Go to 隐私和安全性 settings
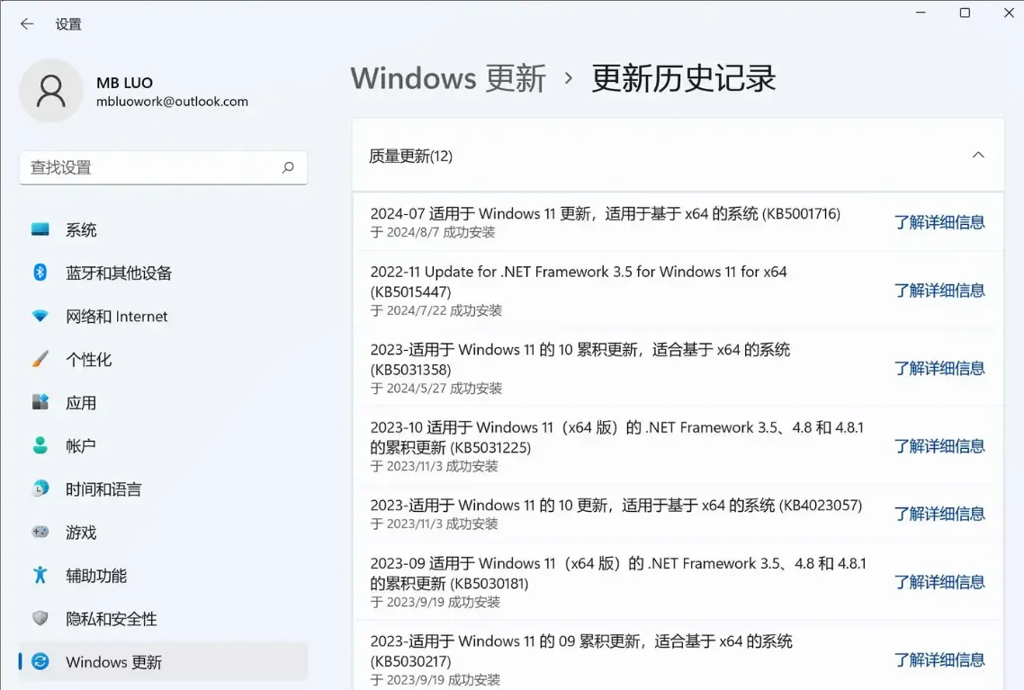This screenshot has height=690, width=1024. [163, 618]
